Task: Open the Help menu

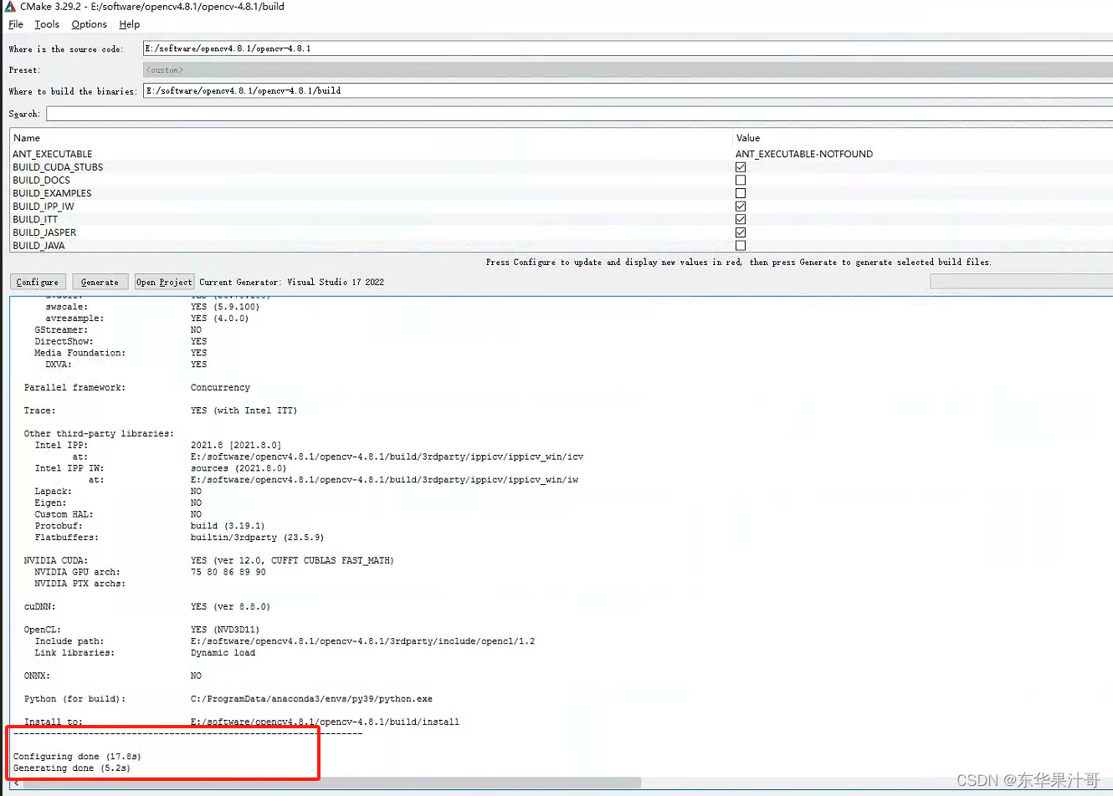Action: pos(130,24)
